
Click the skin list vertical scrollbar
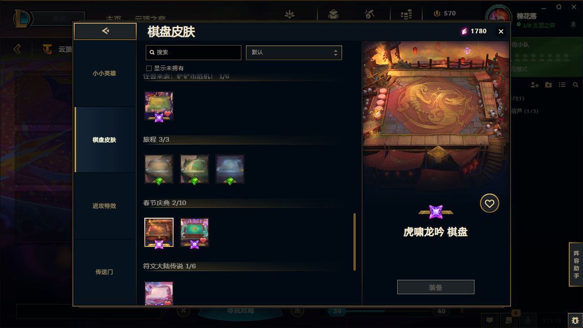(354, 241)
